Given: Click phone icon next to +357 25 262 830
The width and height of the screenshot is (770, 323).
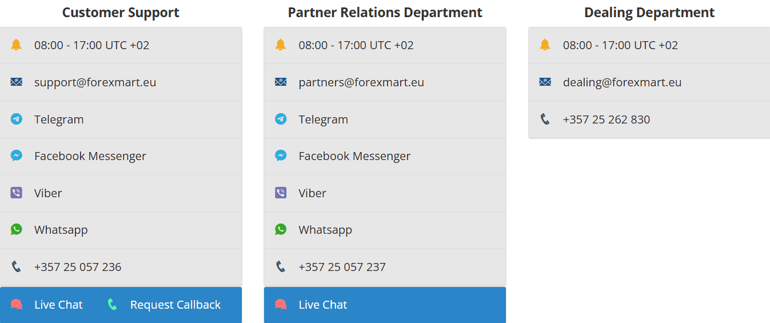Looking at the screenshot, I should pyautogui.click(x=545, y=119).
